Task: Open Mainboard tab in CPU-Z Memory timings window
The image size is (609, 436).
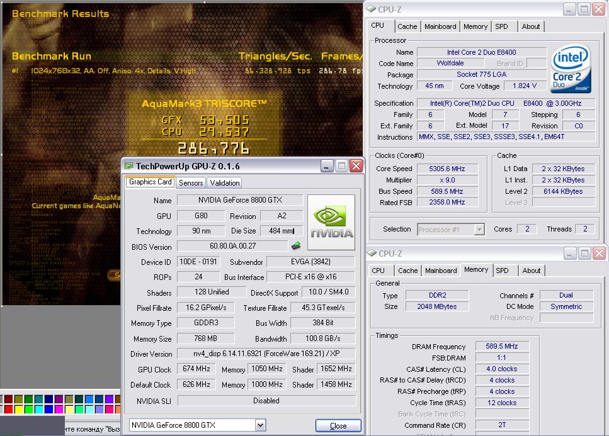Action: (x=441, y=271)
